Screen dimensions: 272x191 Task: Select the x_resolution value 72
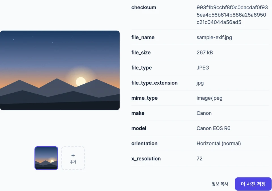pos(199,159)
